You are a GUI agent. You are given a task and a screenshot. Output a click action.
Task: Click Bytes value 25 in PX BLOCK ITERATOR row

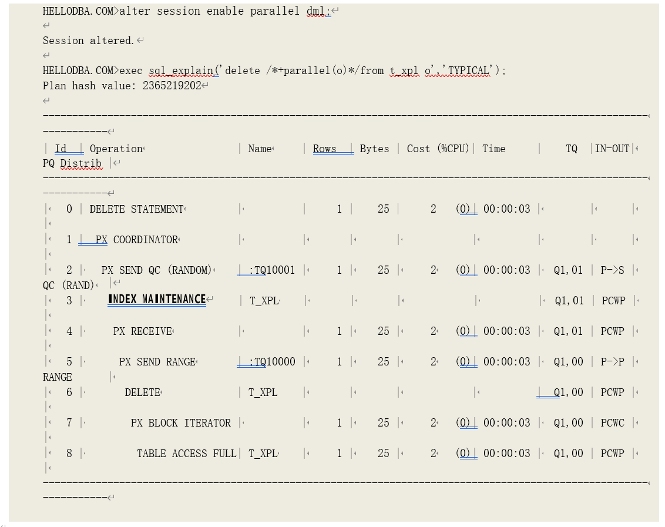(x=384, y=423)
